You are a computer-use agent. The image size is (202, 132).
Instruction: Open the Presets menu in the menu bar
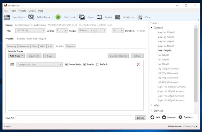22,11
